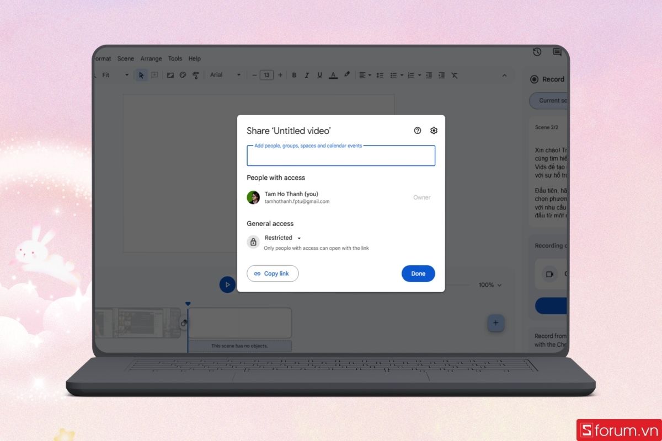Screen dimensions: 662x441
Task: Open the sharing help icon
Action: [x=418, y=131]
